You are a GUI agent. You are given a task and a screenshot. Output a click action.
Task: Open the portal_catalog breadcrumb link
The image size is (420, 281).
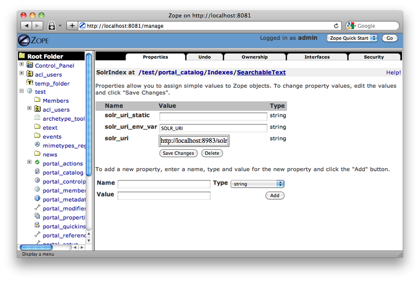(x=181, y=72)
